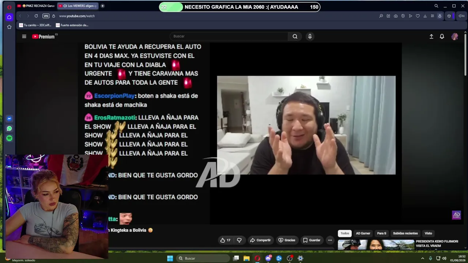Start YouTube voice search with microphone
Screen dimensions: 468x263
[x=310, y=37]
